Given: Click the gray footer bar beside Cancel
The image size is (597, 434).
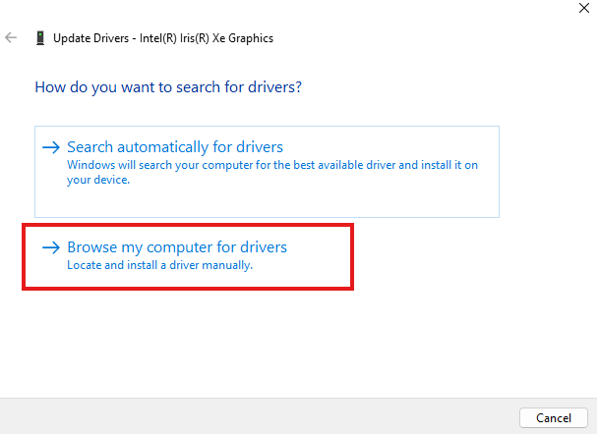Looking at the screenshot, I should pyautogui.click(x=259, y=416).
